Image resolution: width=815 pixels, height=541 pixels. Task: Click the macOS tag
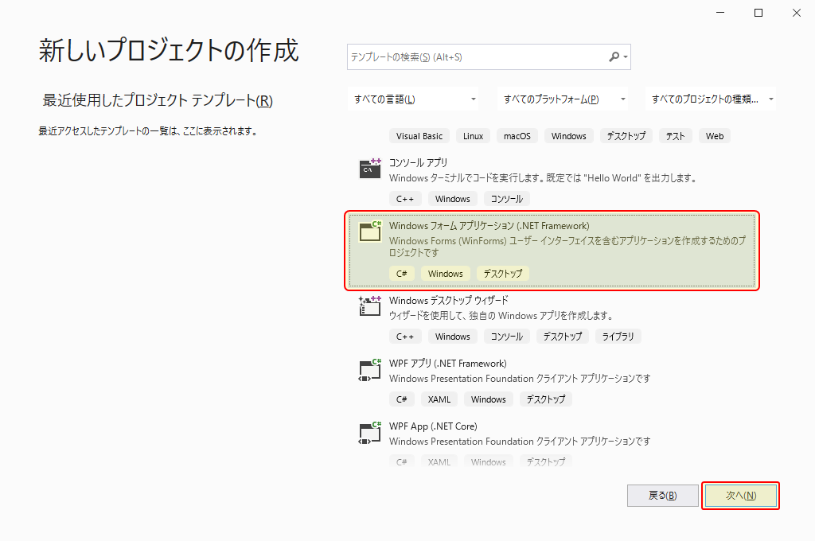pos(517,136)
